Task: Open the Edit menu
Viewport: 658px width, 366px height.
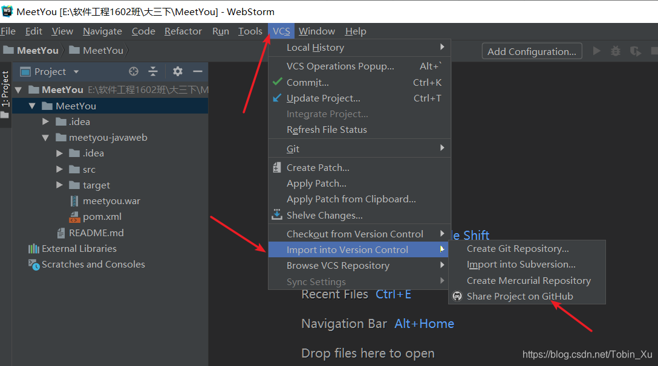Action: coord(34,31)
